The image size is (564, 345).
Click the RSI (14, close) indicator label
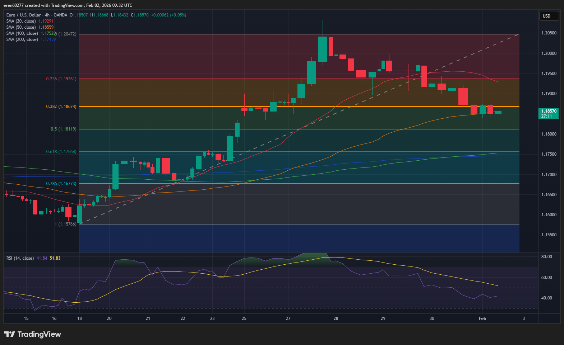[x=20, y=258]
